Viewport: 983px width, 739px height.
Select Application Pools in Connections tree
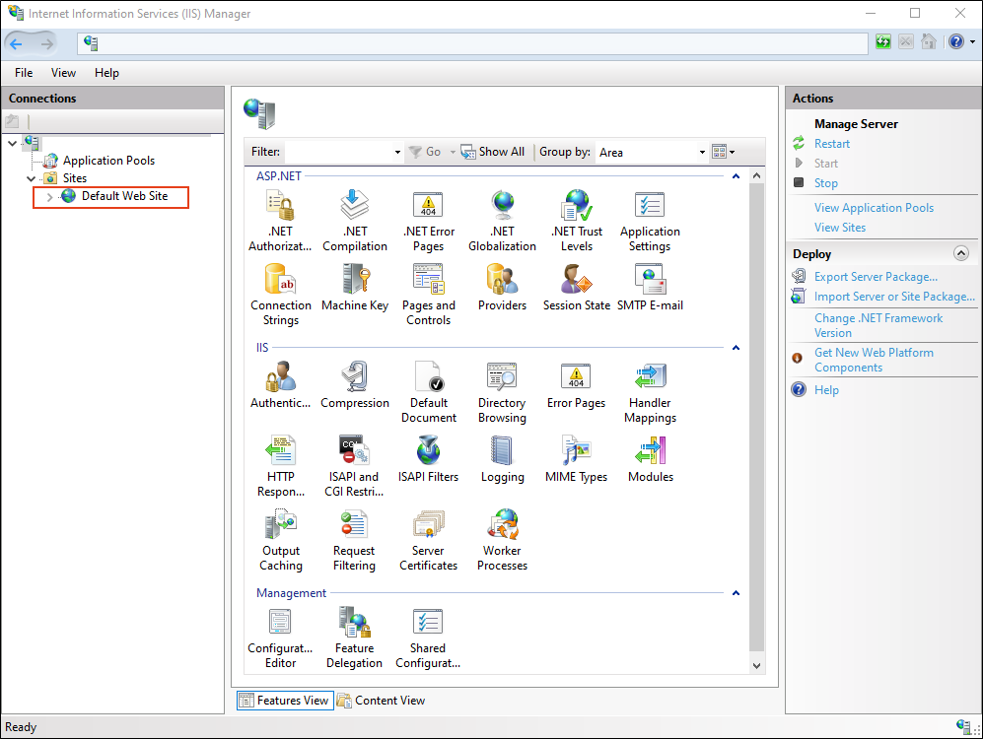pos(108,161)
